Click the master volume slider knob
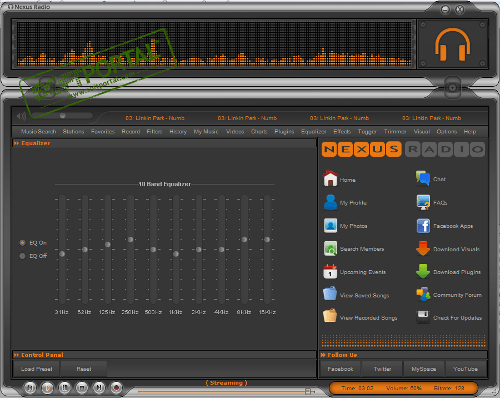Viewport: 500px width, 398px height. (63, 116)
